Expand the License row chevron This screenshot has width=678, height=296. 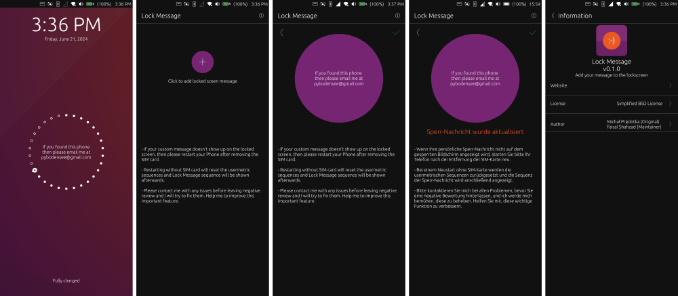pyautogui.click(x=671, y=104)
